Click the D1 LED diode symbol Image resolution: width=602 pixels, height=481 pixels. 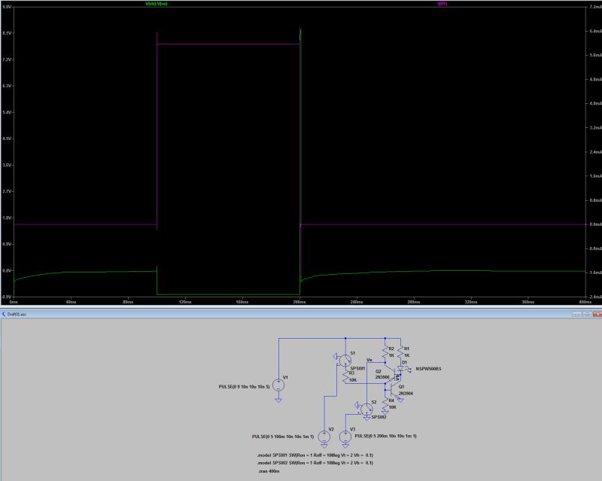pyautogui.click(x=400, y=368)
